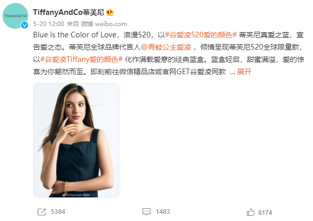Click the like count 6174
The height and width of the screenshot is (221, 313).
click(x=265, y=213)
